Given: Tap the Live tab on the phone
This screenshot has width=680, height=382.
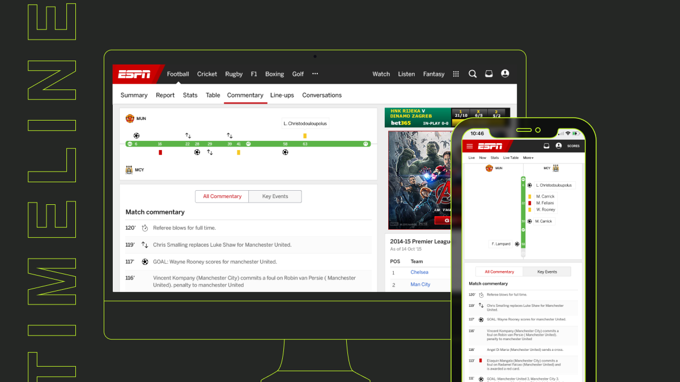Looking at the screenshot, I should 471,158.
